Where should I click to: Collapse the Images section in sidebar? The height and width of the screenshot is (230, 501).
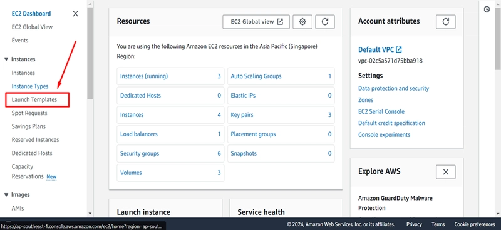pos(6,195)
